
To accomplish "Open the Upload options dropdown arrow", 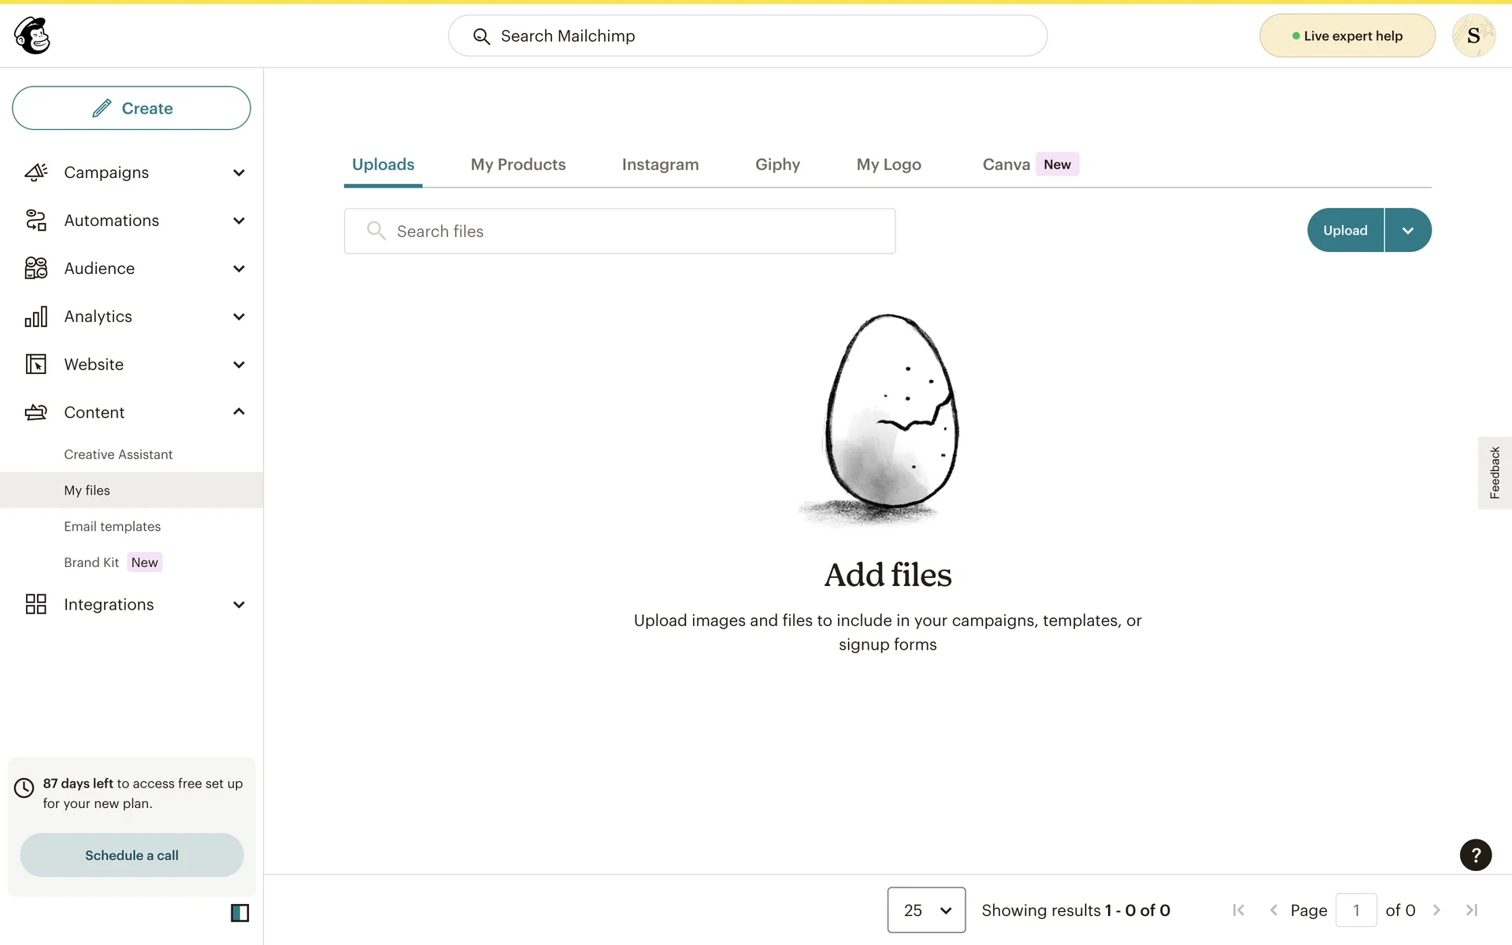I will (1407, 231).
